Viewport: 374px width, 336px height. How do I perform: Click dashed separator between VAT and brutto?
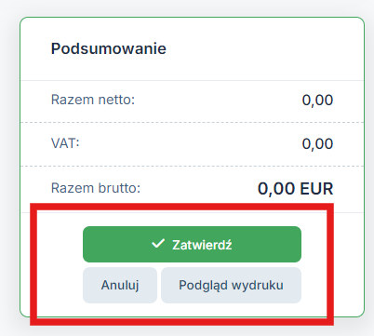192,166
